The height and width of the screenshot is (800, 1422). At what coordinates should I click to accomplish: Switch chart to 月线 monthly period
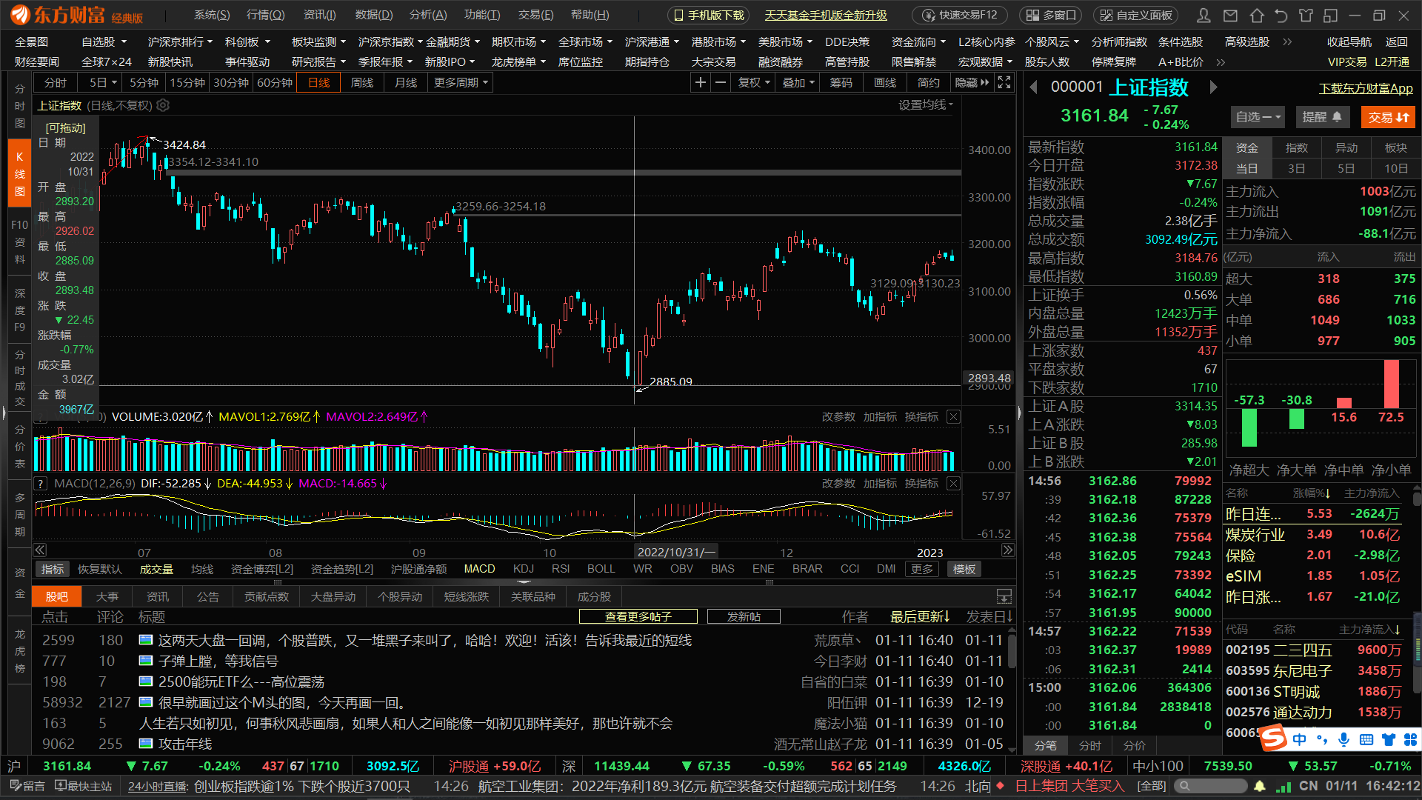tap(406, 82)
